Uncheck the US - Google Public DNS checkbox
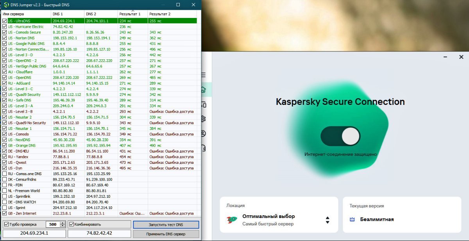This screenshot has height=241, width=469. point(5,44)
